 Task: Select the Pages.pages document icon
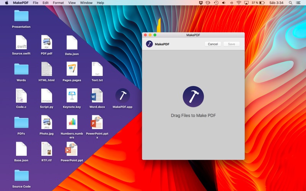pyautogui.click(x=72, y=69)
